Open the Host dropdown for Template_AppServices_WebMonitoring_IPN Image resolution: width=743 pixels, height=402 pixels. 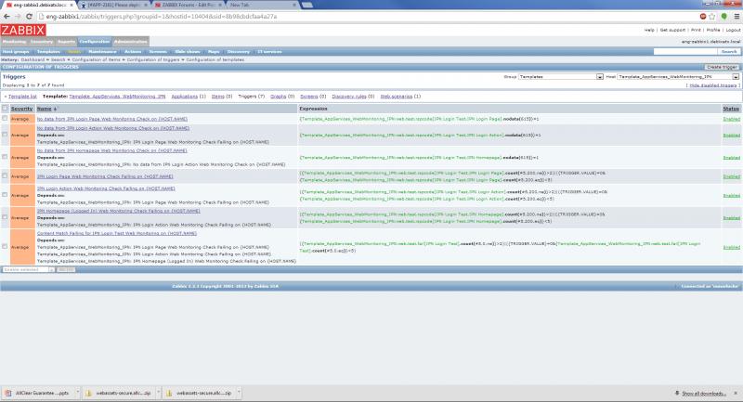[x=678, y=77]
